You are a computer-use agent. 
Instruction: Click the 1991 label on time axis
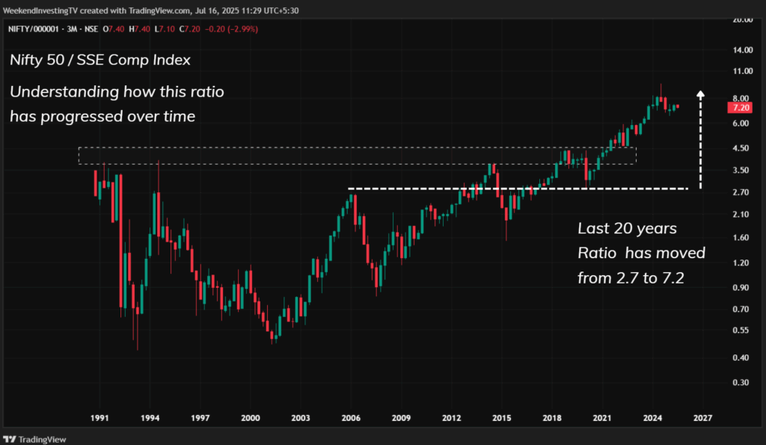(99, 418)
